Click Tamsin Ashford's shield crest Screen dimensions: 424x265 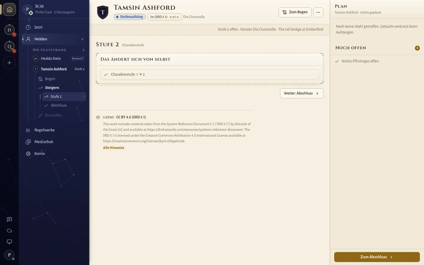103,12
